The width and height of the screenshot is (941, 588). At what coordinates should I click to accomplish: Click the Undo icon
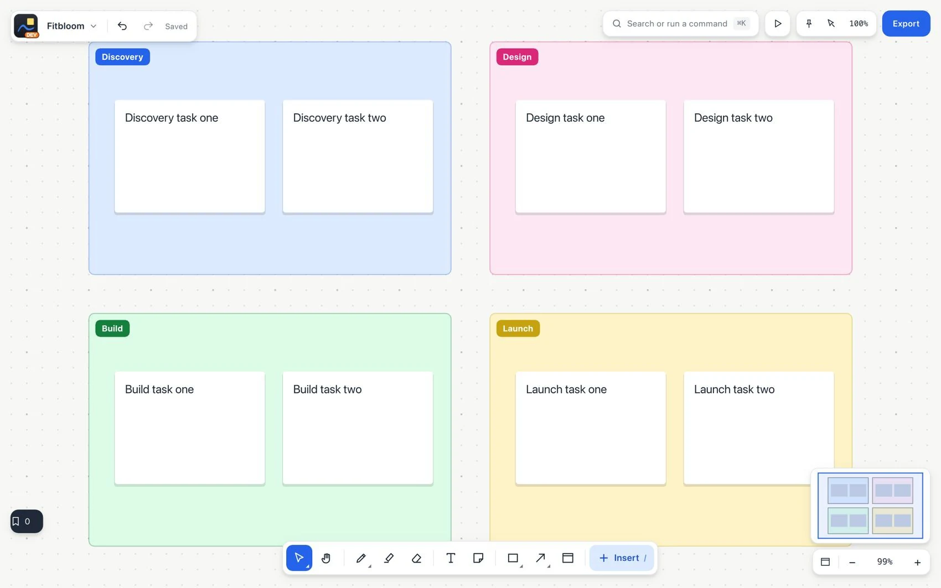tap(122, 26)
